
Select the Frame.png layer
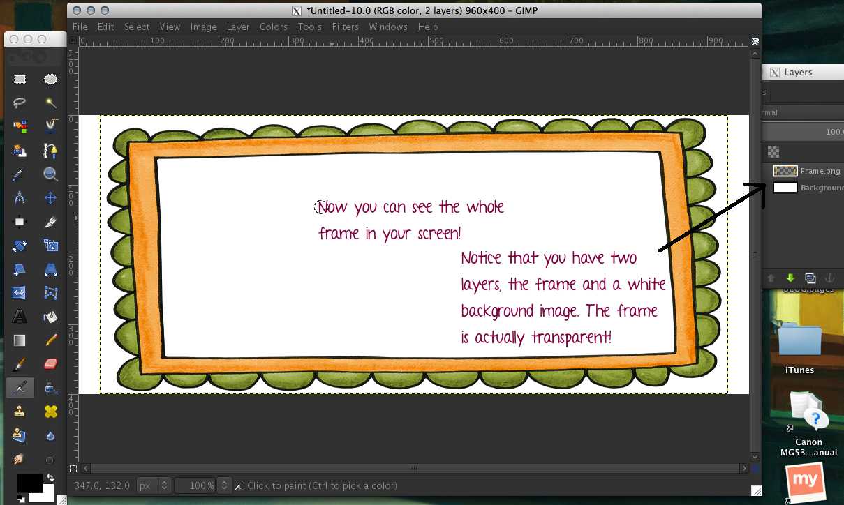(x=807, y=171)
